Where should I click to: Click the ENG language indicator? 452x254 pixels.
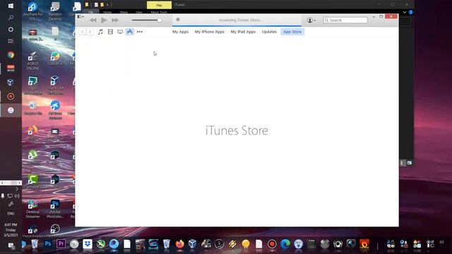pos(11,213)
